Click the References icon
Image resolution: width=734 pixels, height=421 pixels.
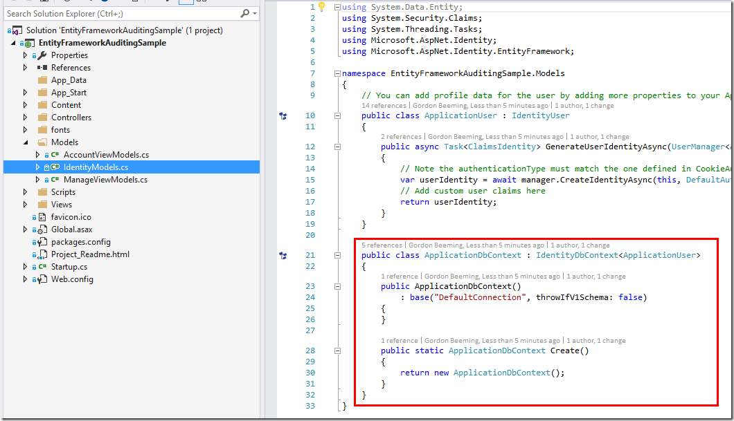[42, 68]
